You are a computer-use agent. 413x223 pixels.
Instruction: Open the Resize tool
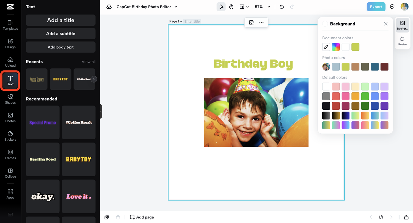point(402,41)
